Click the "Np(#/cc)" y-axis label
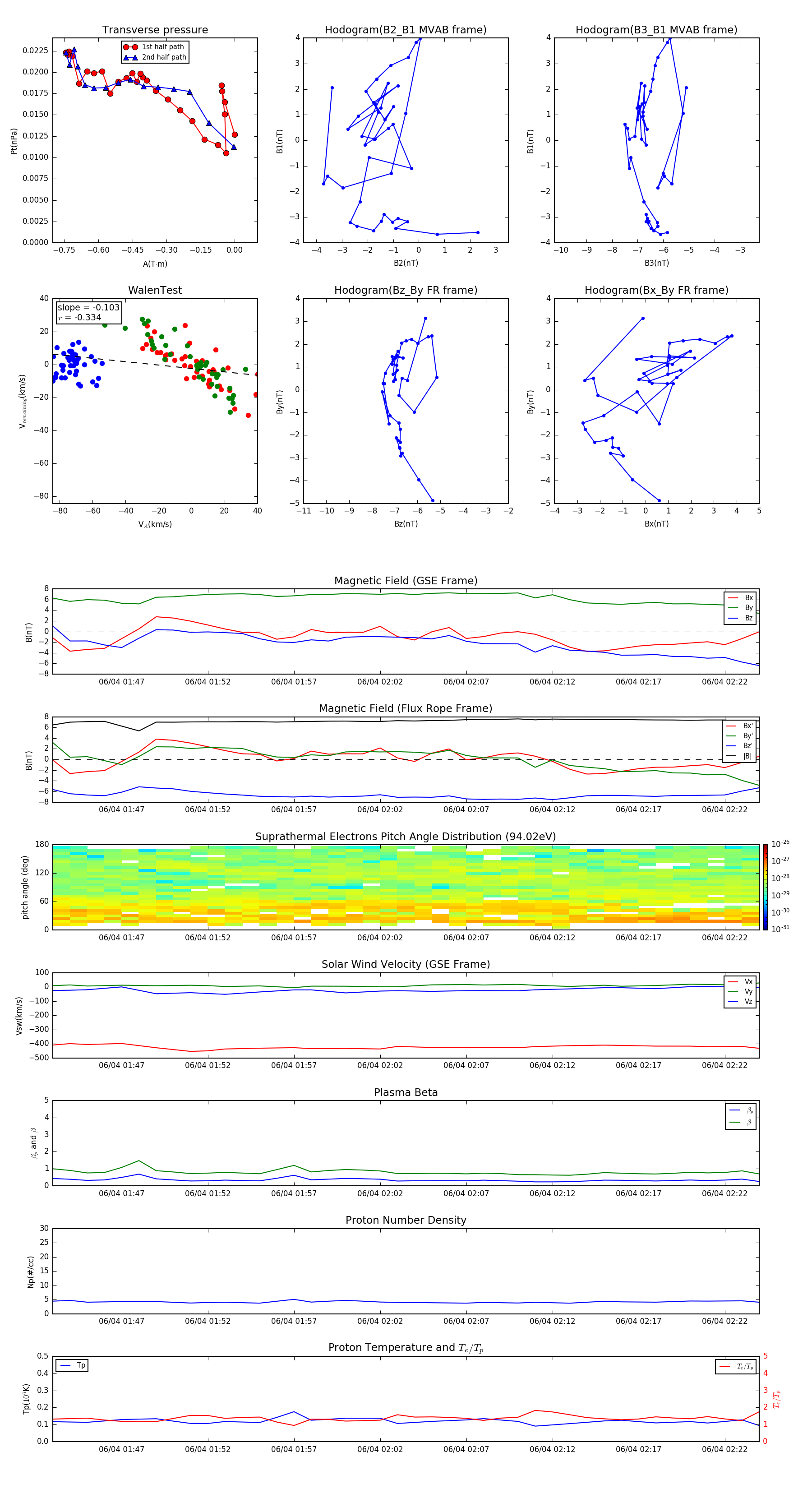This screenshot has width=812, height=1489. pos(31,1271)
